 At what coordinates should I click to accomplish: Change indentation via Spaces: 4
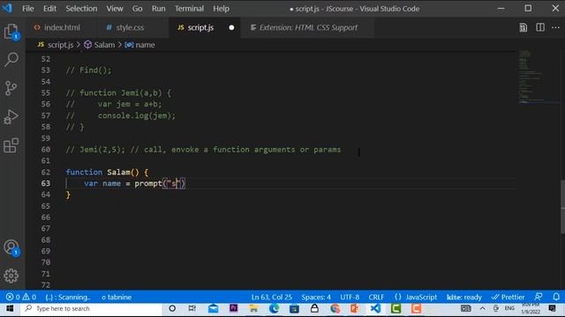pos(316,298)
